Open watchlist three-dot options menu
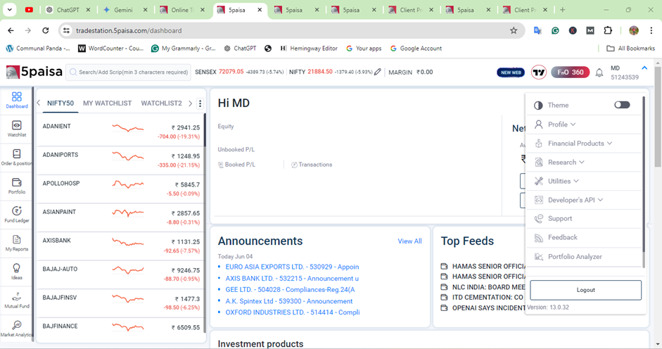The width and height of the screenshot is (662, 349). point(200,103)
